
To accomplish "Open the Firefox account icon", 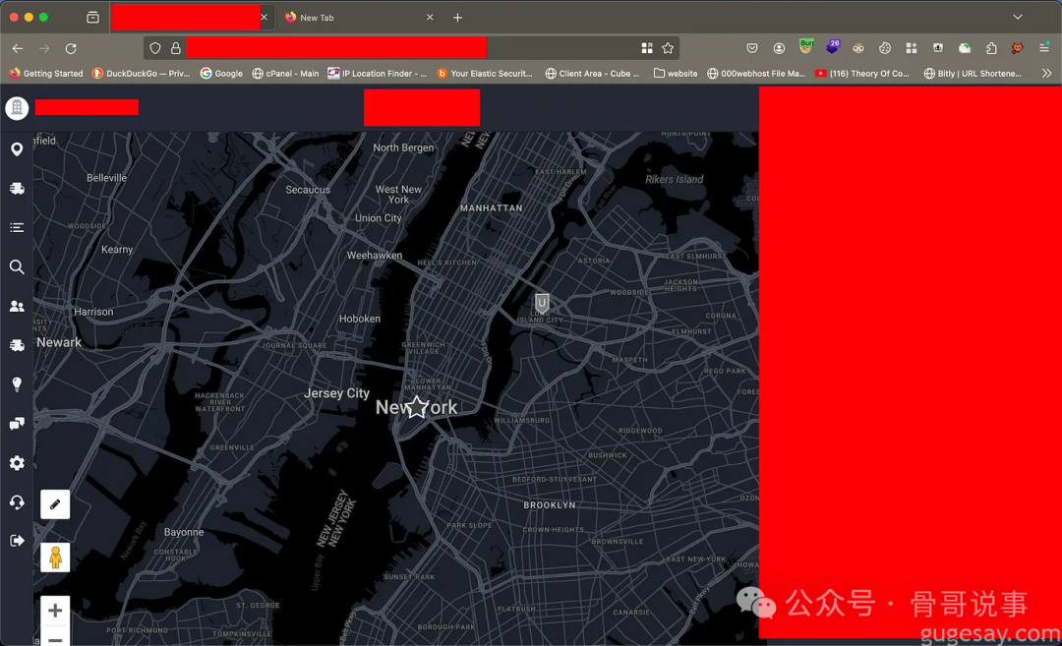I will click(779, 48).
